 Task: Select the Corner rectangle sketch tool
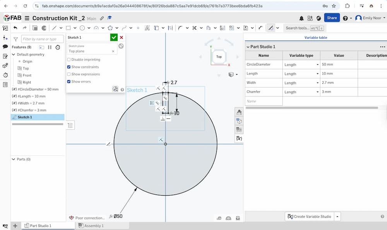tap(68, 28)
